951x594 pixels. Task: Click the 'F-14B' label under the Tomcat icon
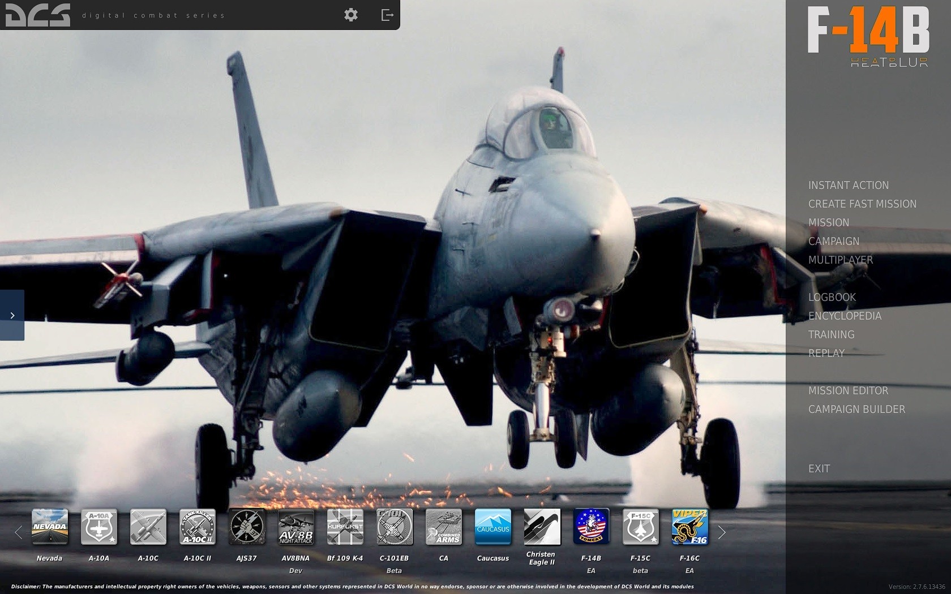click(591, 558)
